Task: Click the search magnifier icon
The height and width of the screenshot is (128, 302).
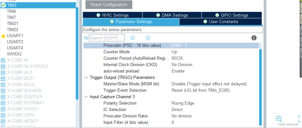Action: point(86,38)
